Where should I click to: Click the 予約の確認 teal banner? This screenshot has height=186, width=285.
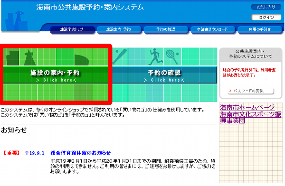point(164,75)
